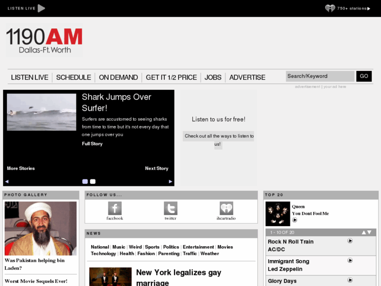This screenshot has height=286, width=381.
Task: Click the Rock N Roll Train song title
Action: [291, 242]
